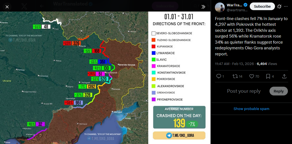The height and width of the screenshot is (144, 292).
Task: Click the map infographic image
Action: (x=105, y=78)
